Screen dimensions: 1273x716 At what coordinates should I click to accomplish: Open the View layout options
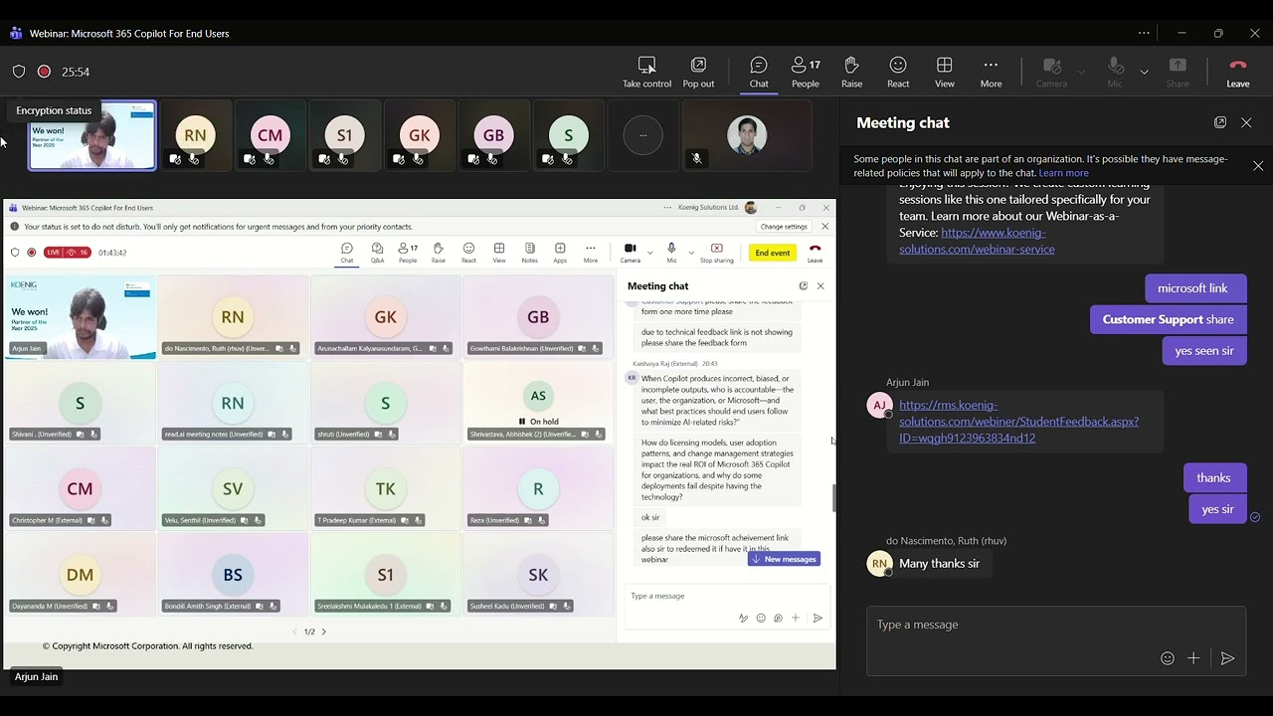tap(945, 72)
